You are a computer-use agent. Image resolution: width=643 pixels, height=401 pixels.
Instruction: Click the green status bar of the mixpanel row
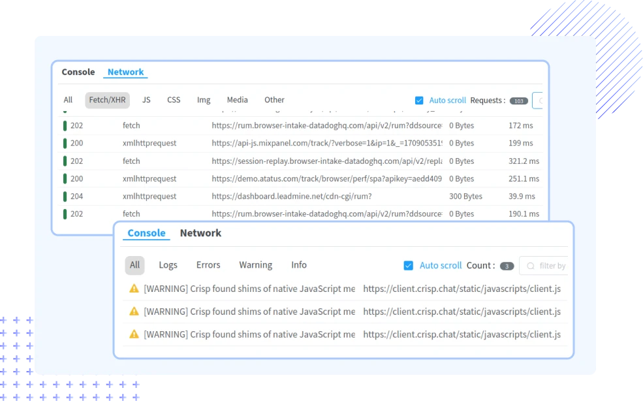[x=65, y=143]
